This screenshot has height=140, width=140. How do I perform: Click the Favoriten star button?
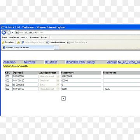pos(8,42)
